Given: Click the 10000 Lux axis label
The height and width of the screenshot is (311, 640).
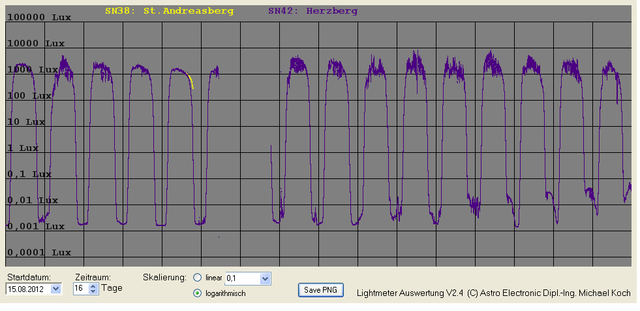Looking at the screenshot, I should pyautogui.click(x=36, y=44).
